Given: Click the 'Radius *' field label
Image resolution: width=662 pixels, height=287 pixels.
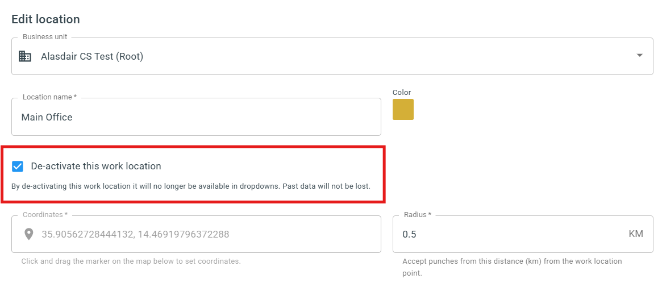Looking at the screenshot, I should 418,214.
